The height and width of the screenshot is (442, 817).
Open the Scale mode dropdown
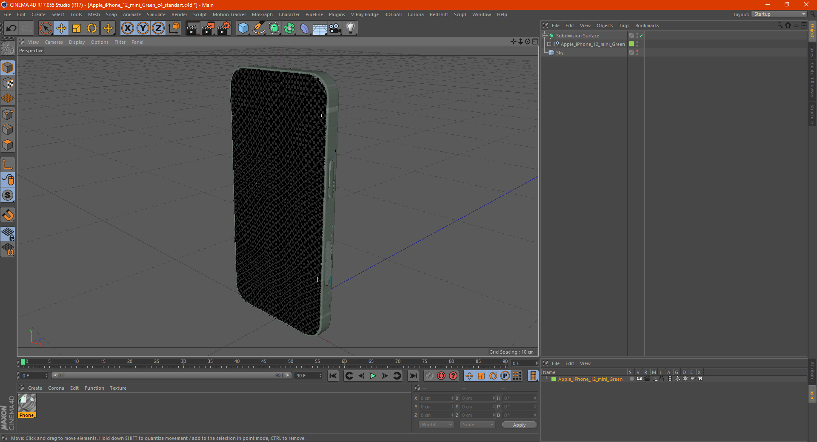pyautogui.click(x=477, y=425)
